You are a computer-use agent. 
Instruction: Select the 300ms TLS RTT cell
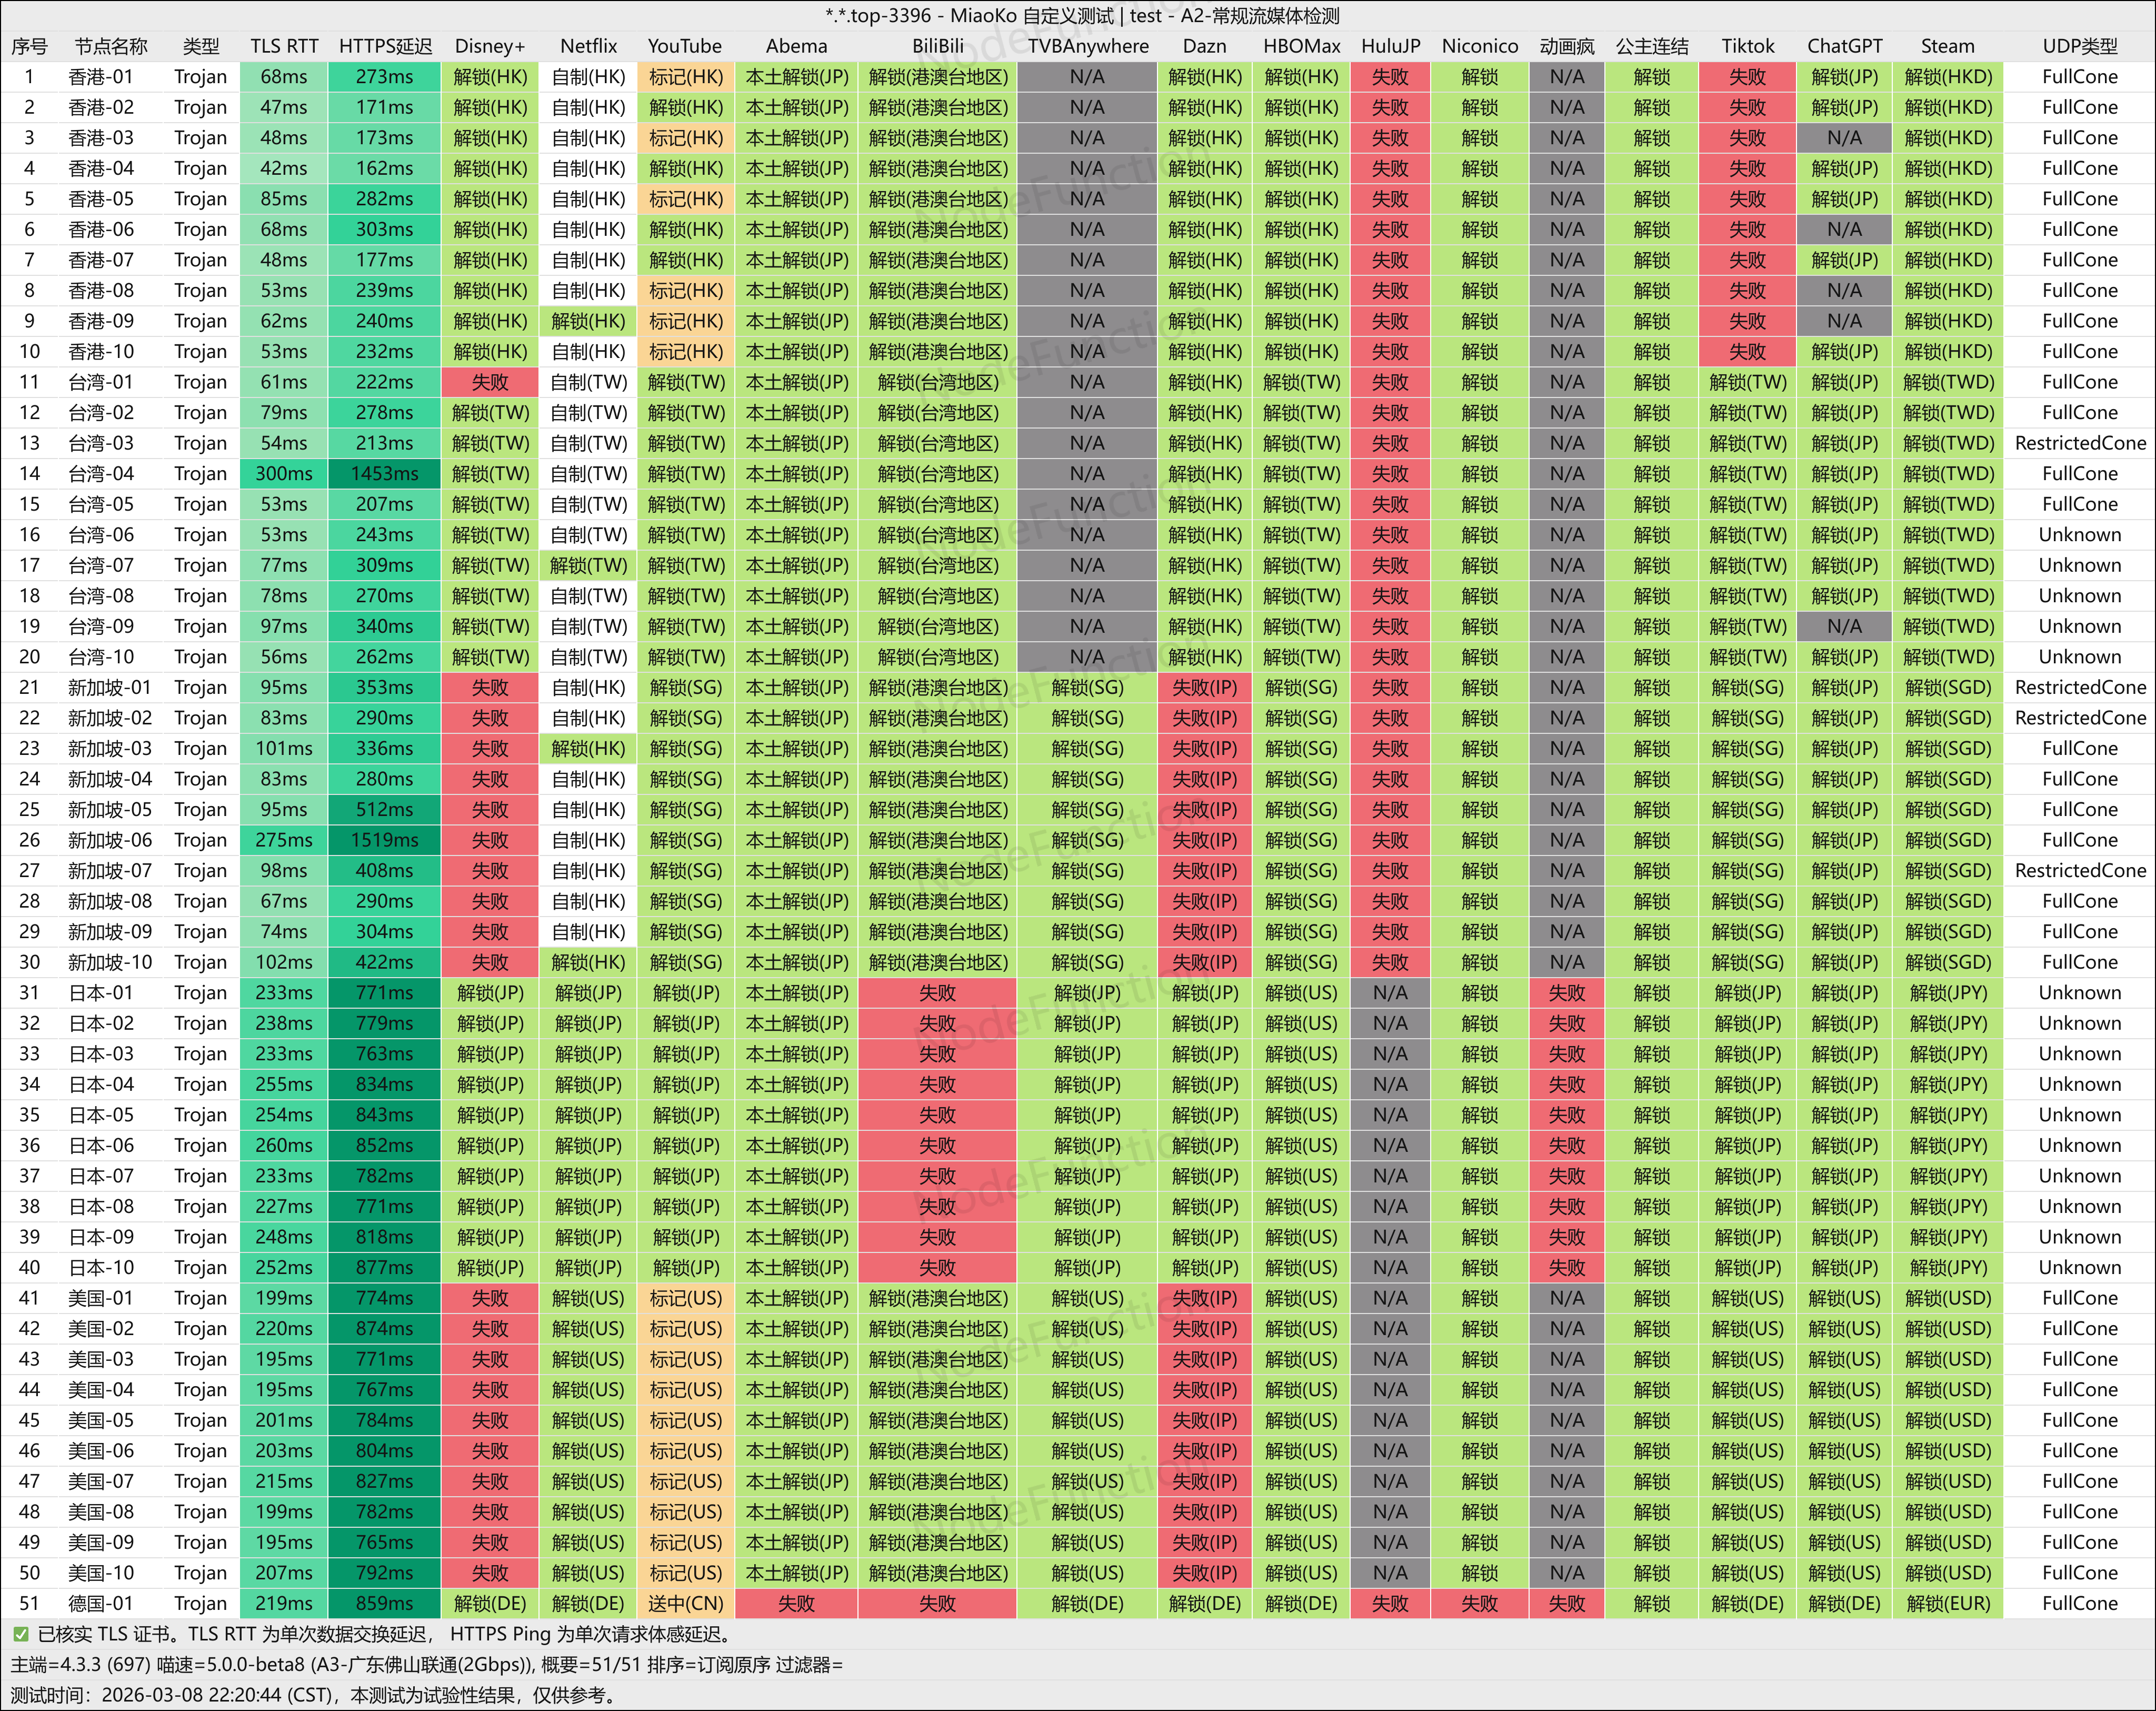(x=284, y=474)
